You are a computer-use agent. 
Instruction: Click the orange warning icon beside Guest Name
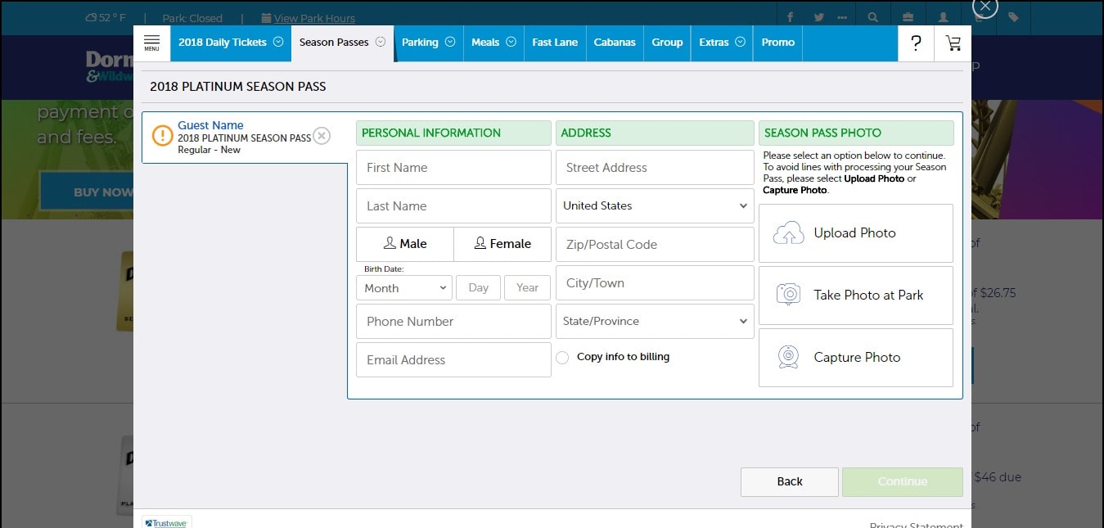[x=163, y=136]
